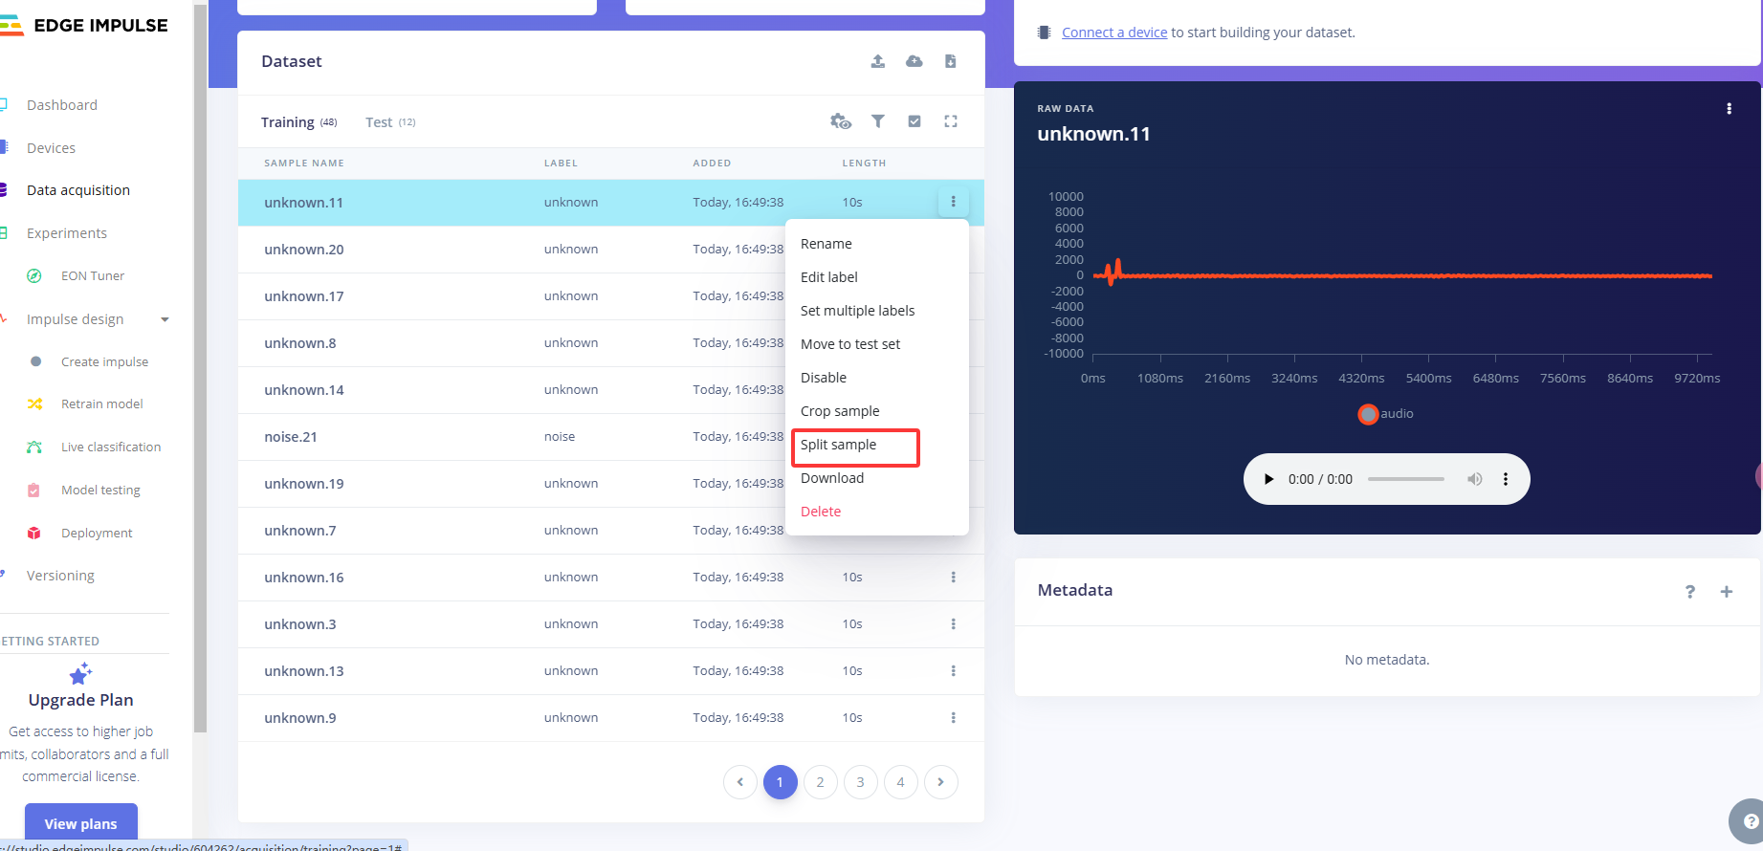Open the dataset filter funnel icon
Viewport: 1763px width, 851px height.
(x=877, y=121)
